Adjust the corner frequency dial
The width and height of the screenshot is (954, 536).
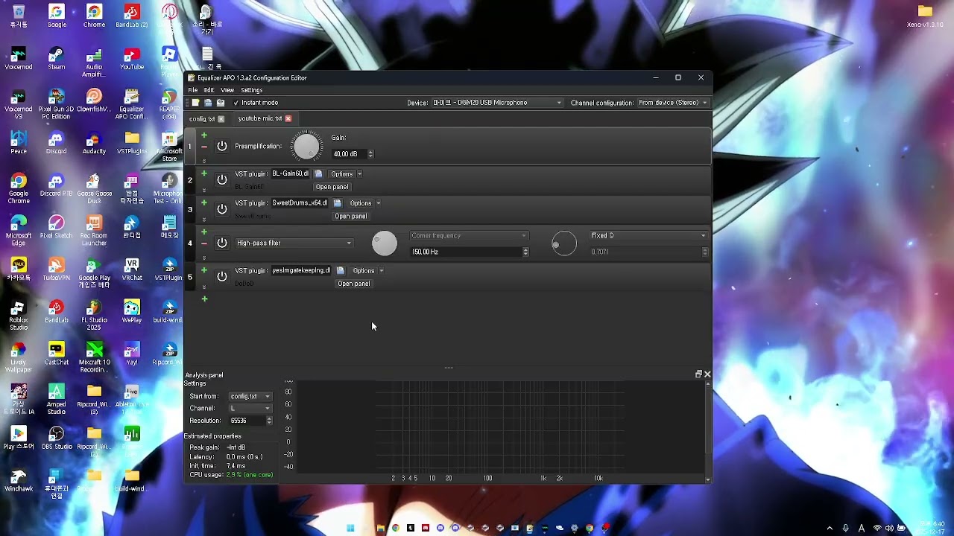(x=385, y=243)
